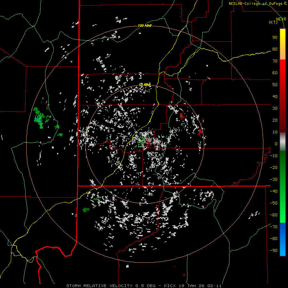
Task: Click the 20 value on velocity scale
Action: point(275,120)
